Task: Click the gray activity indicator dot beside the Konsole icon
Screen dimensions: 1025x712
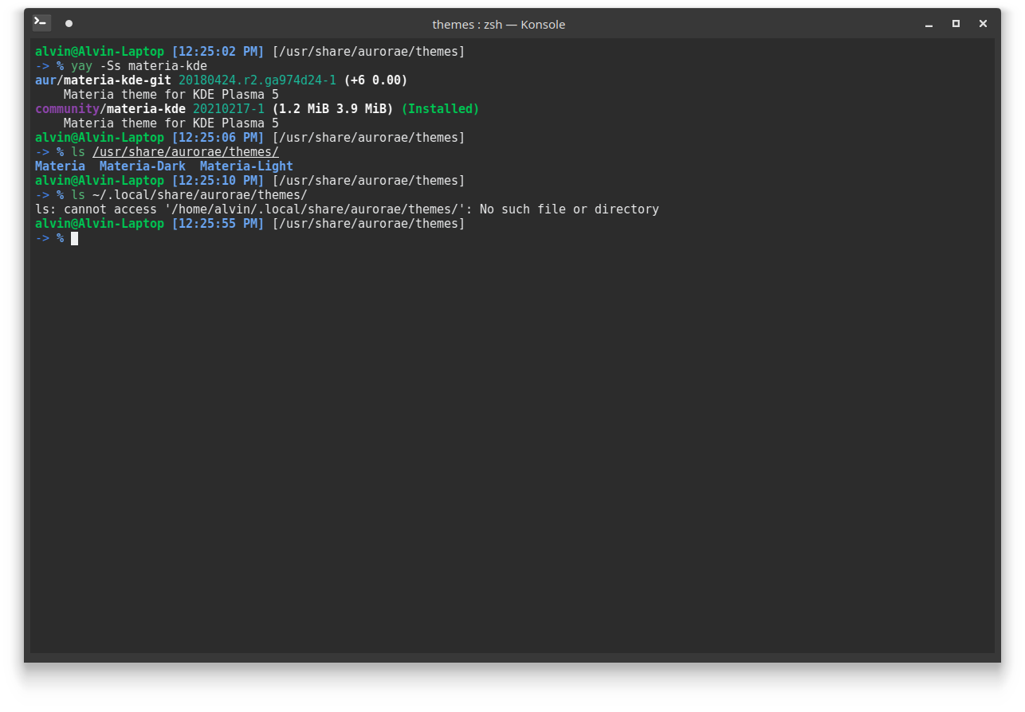Action: click(x=69, y=24)
